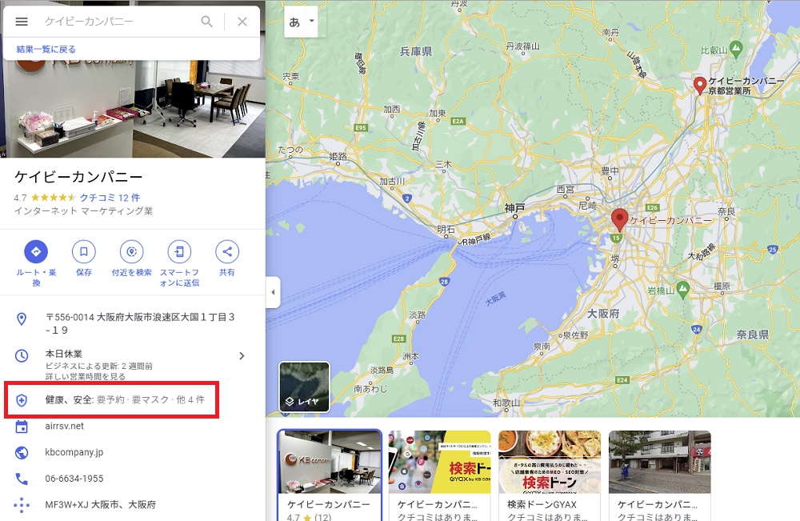Click the 淡路島 label on map

tap(382, 370)
